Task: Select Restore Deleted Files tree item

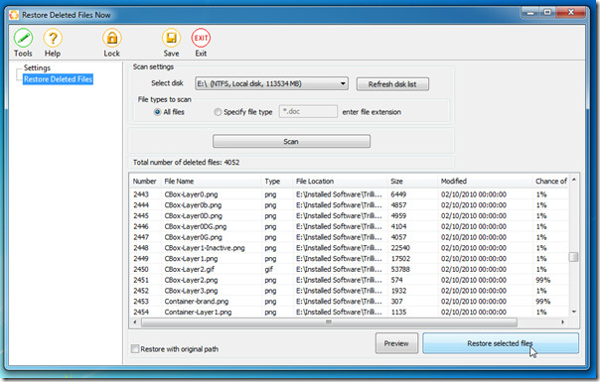Action: pos(58,79)
